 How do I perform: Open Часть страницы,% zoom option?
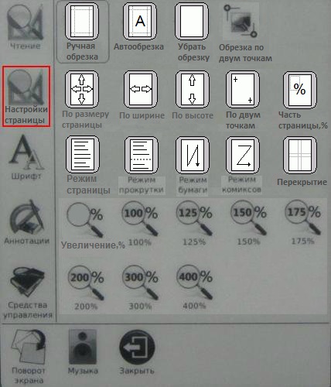pos(300,90)
